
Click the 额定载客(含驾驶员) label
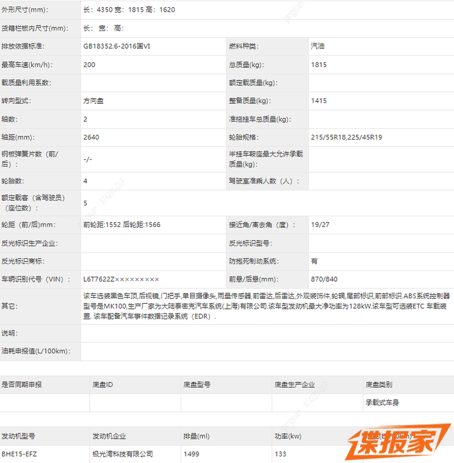coord(33,203)
